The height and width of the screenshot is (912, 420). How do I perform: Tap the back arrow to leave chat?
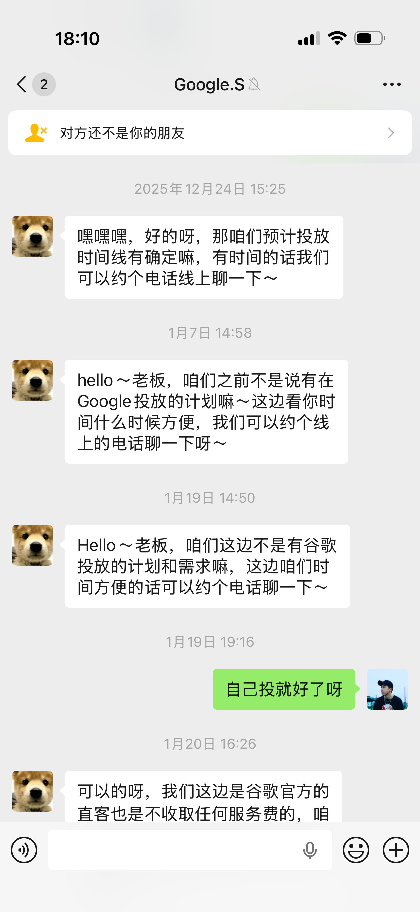[22, 85]
